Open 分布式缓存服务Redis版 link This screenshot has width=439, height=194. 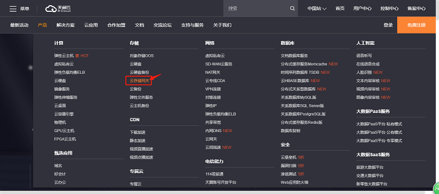(x=302, y=122)
